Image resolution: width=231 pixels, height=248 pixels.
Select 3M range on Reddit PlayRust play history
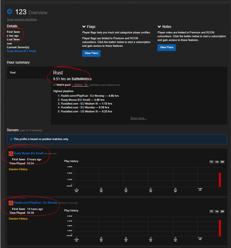(x=222, y=211)
